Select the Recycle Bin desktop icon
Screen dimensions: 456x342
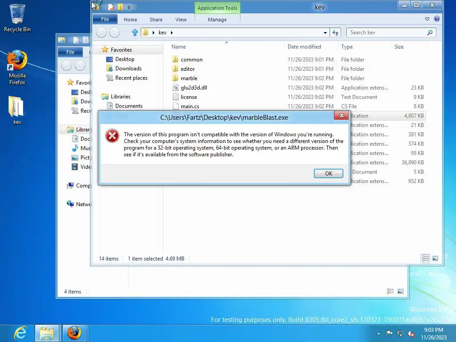[17, 18]
